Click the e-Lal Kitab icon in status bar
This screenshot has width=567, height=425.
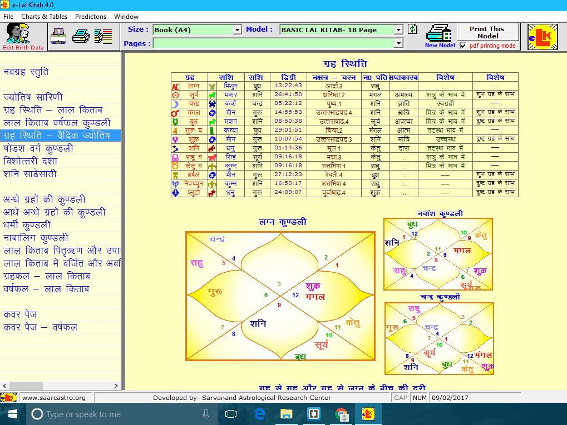click(9, 398)
